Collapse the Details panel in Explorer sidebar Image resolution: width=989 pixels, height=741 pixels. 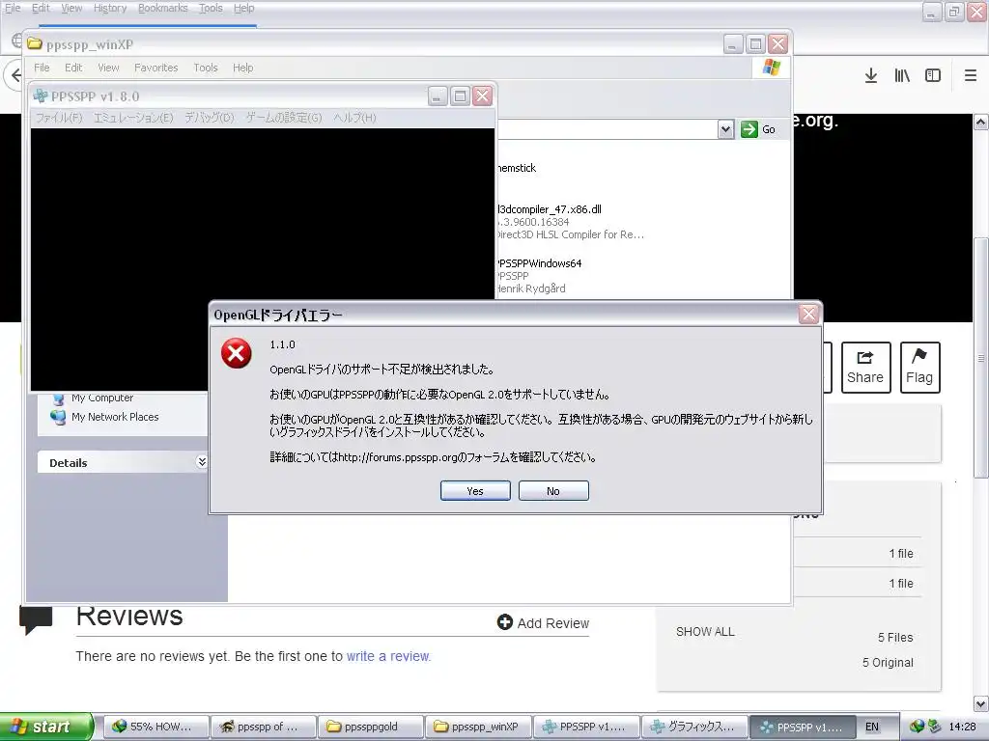point(202,462)
